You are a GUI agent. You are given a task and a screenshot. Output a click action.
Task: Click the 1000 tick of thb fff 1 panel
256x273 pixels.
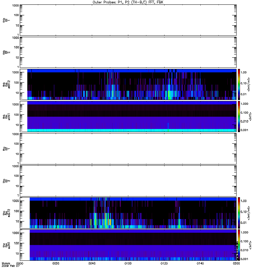(x=15, y=5)
